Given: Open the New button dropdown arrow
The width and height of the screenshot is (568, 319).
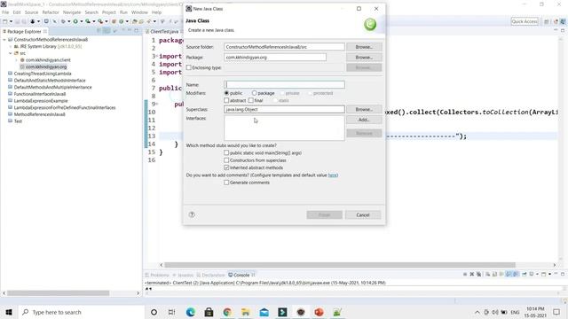Looking at the screenshot, I should [x=11, y=21].
